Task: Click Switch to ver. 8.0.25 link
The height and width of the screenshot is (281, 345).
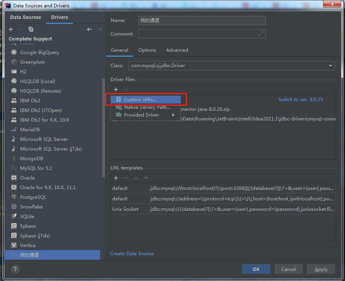Action: [x=301, y=99]
